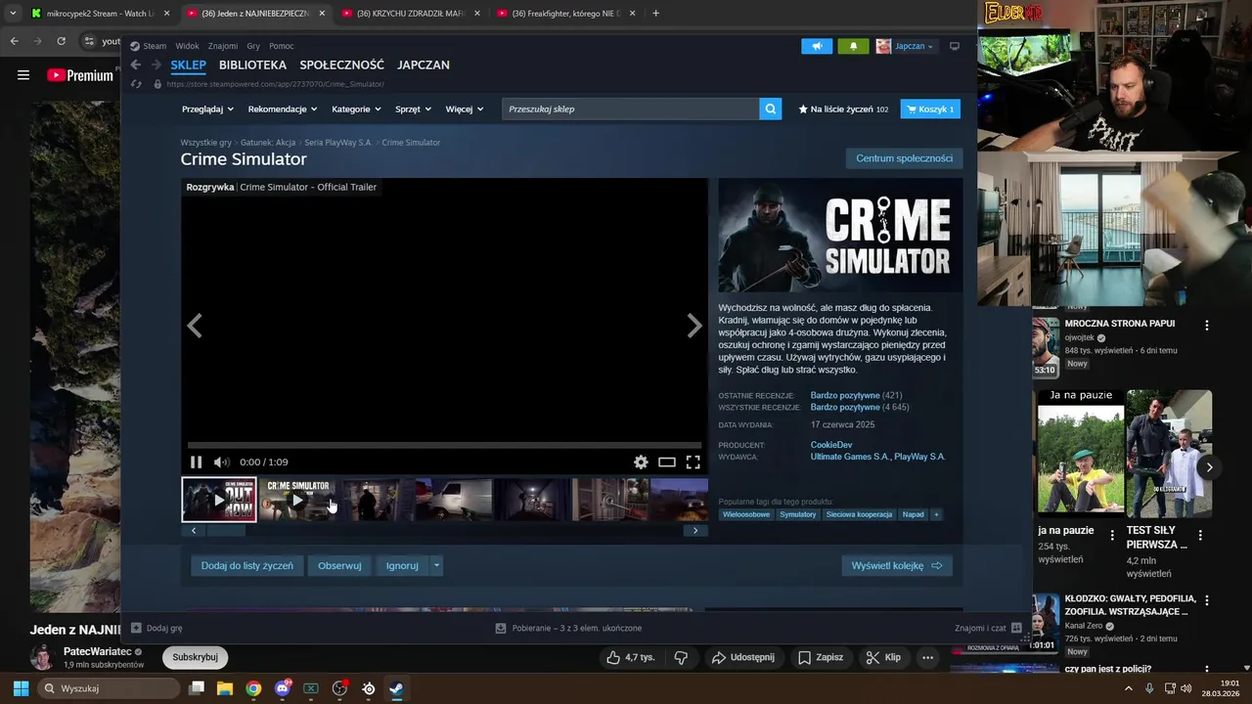1252x704 pixels.
Task: Show next media with right arrow
Action: tap(694, 326)
